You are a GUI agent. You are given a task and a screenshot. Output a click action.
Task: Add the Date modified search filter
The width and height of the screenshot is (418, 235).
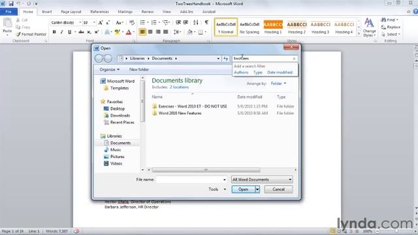[x=280, y=72]
